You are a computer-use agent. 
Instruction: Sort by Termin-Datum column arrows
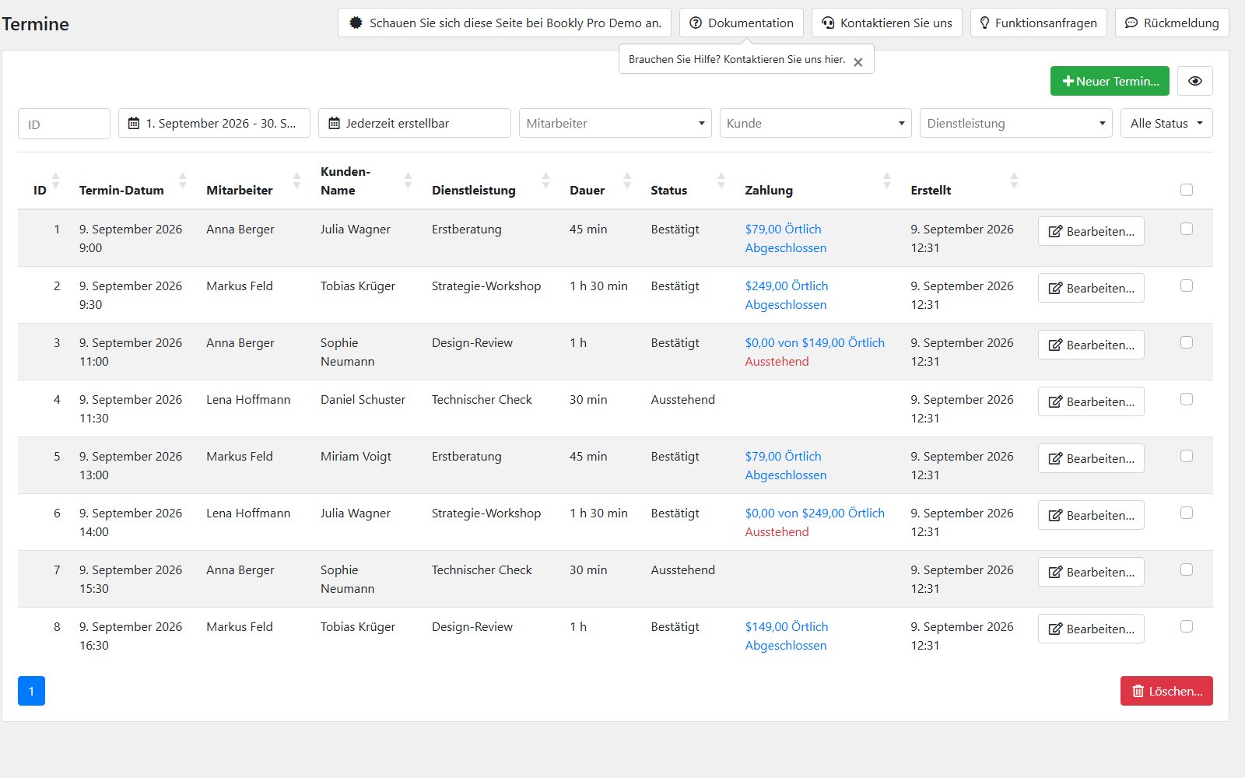pos(182,180)
